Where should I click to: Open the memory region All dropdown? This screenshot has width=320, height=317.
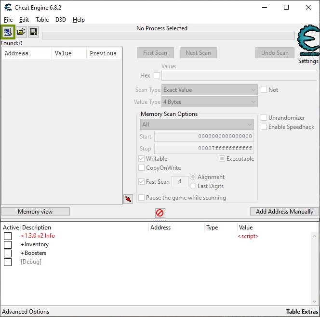tap(197, 125)
